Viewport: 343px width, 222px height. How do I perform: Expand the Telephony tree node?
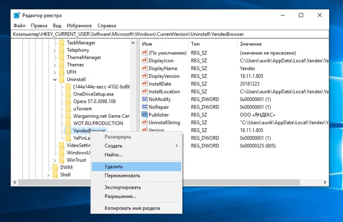point(54,50)
